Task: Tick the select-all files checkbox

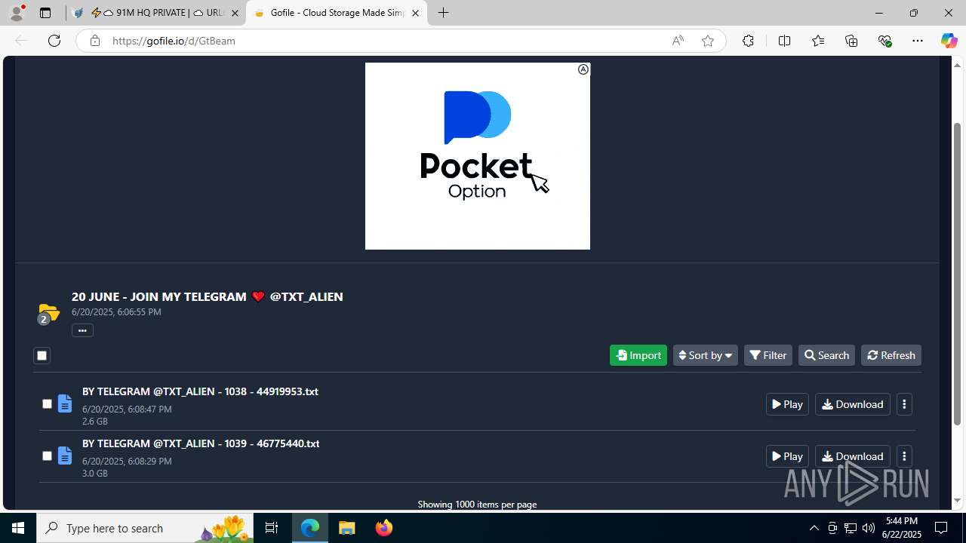Action: click(x=42, y=355)
